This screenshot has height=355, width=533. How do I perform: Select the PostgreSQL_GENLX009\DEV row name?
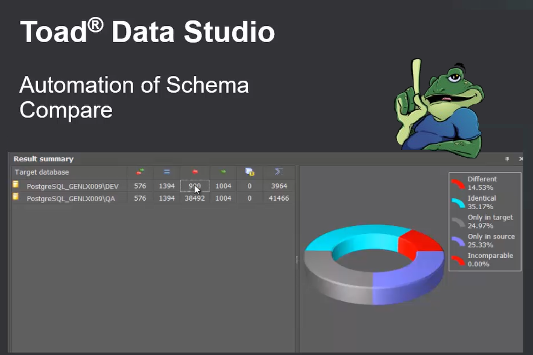(73, 186)
